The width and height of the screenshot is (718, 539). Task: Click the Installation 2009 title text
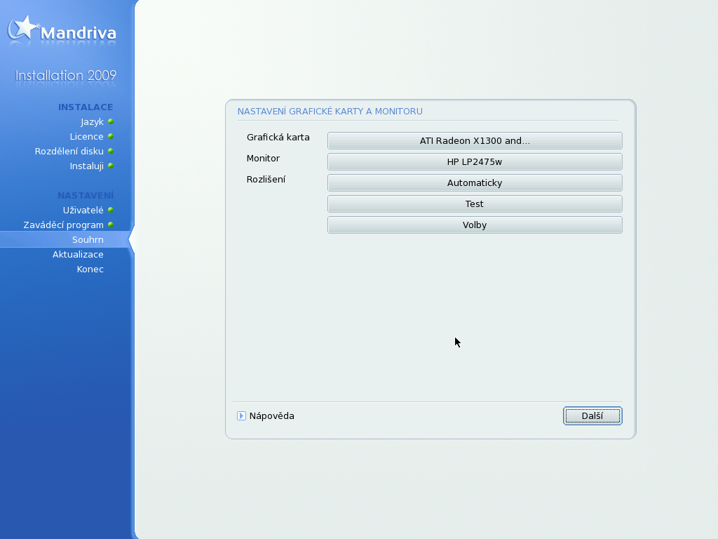(65, 75)
